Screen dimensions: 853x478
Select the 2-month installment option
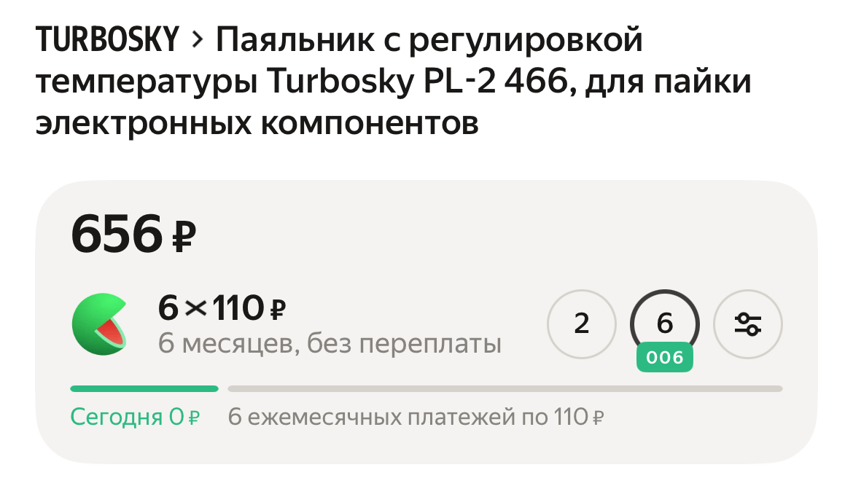click(581, 324)
